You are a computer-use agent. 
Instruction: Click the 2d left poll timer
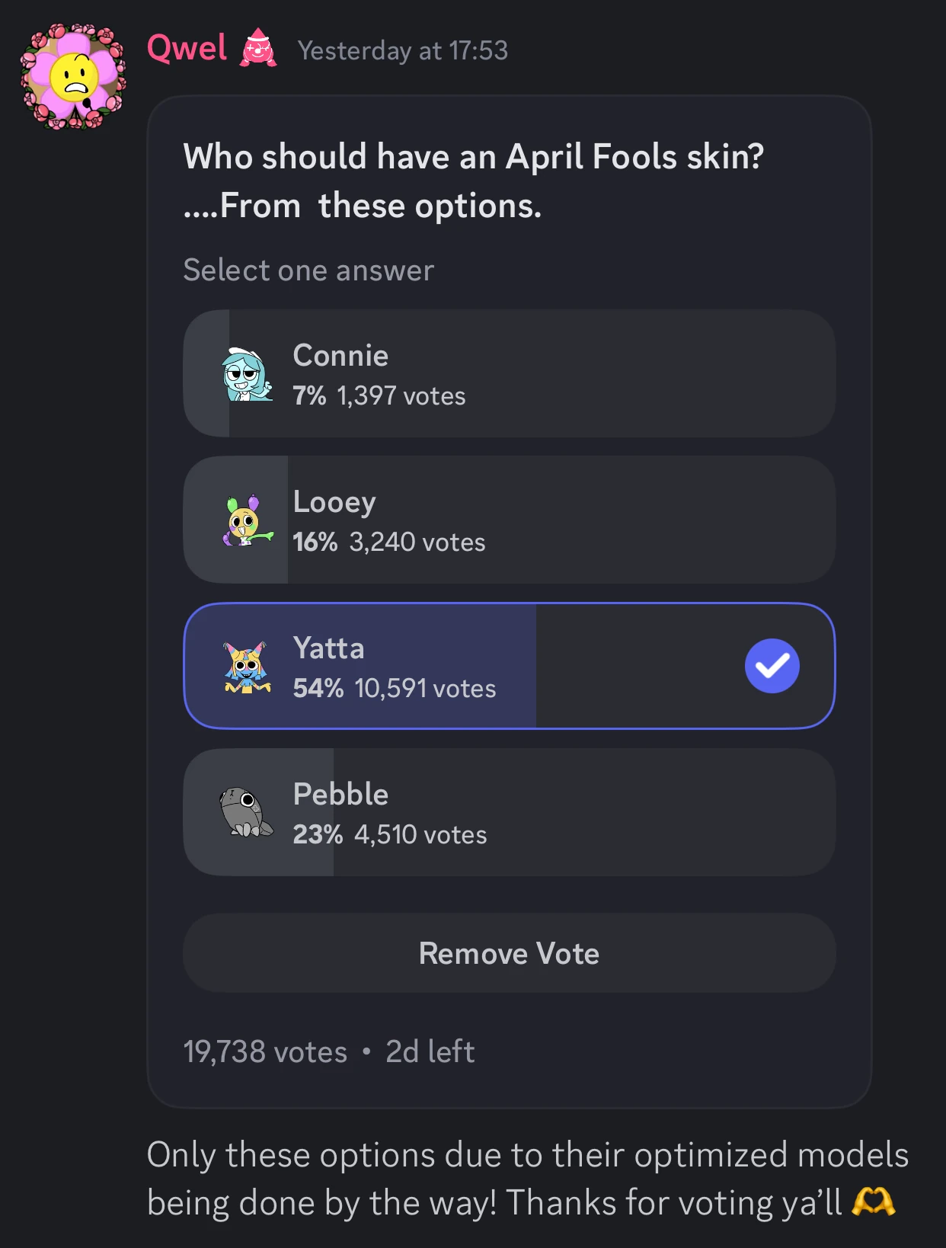click(x=430, y=1051)
